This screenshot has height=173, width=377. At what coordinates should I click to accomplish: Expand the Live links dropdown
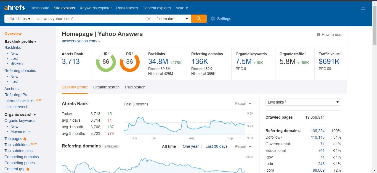tap(303, 102)
